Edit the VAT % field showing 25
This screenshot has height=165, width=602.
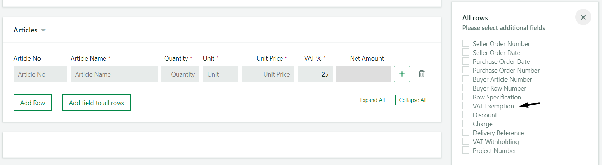point(315,74)
